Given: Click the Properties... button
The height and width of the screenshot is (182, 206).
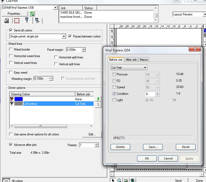Looking at the screenshot, I should tap(15, 14).
